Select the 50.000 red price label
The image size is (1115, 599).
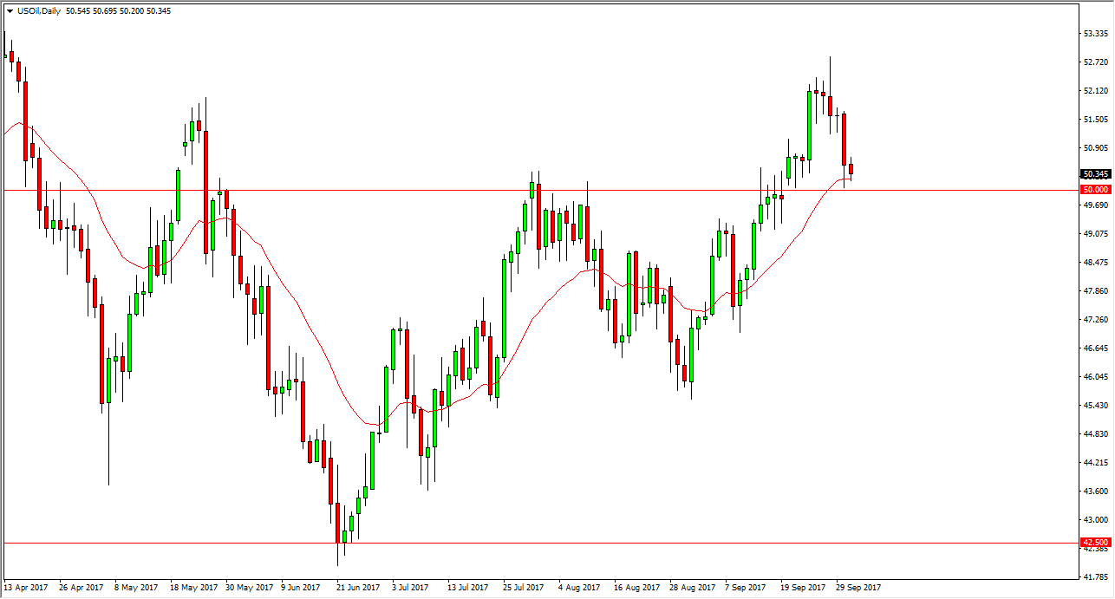click(1094, 189)
